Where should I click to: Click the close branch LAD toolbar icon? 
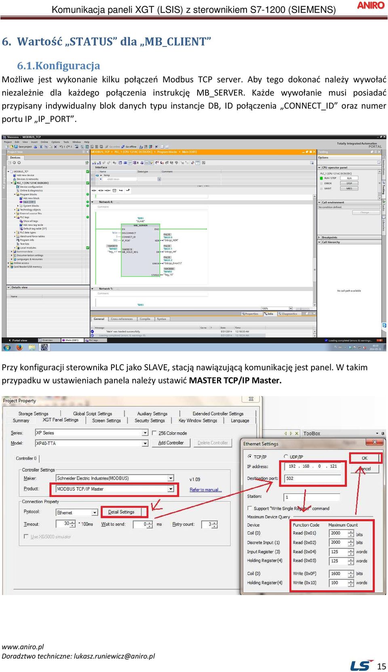click(x=128, y=190)
